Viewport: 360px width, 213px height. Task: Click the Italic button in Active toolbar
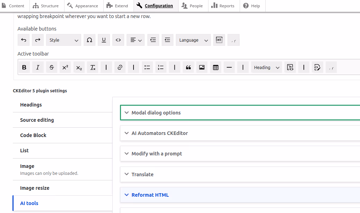(x=38, y=67)
